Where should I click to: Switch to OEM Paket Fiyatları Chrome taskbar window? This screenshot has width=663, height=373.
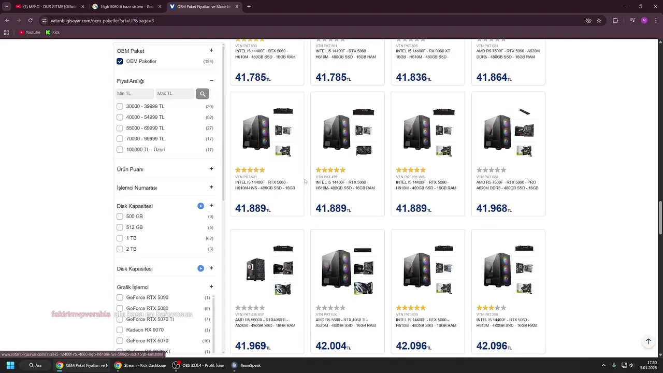(82, 365)
